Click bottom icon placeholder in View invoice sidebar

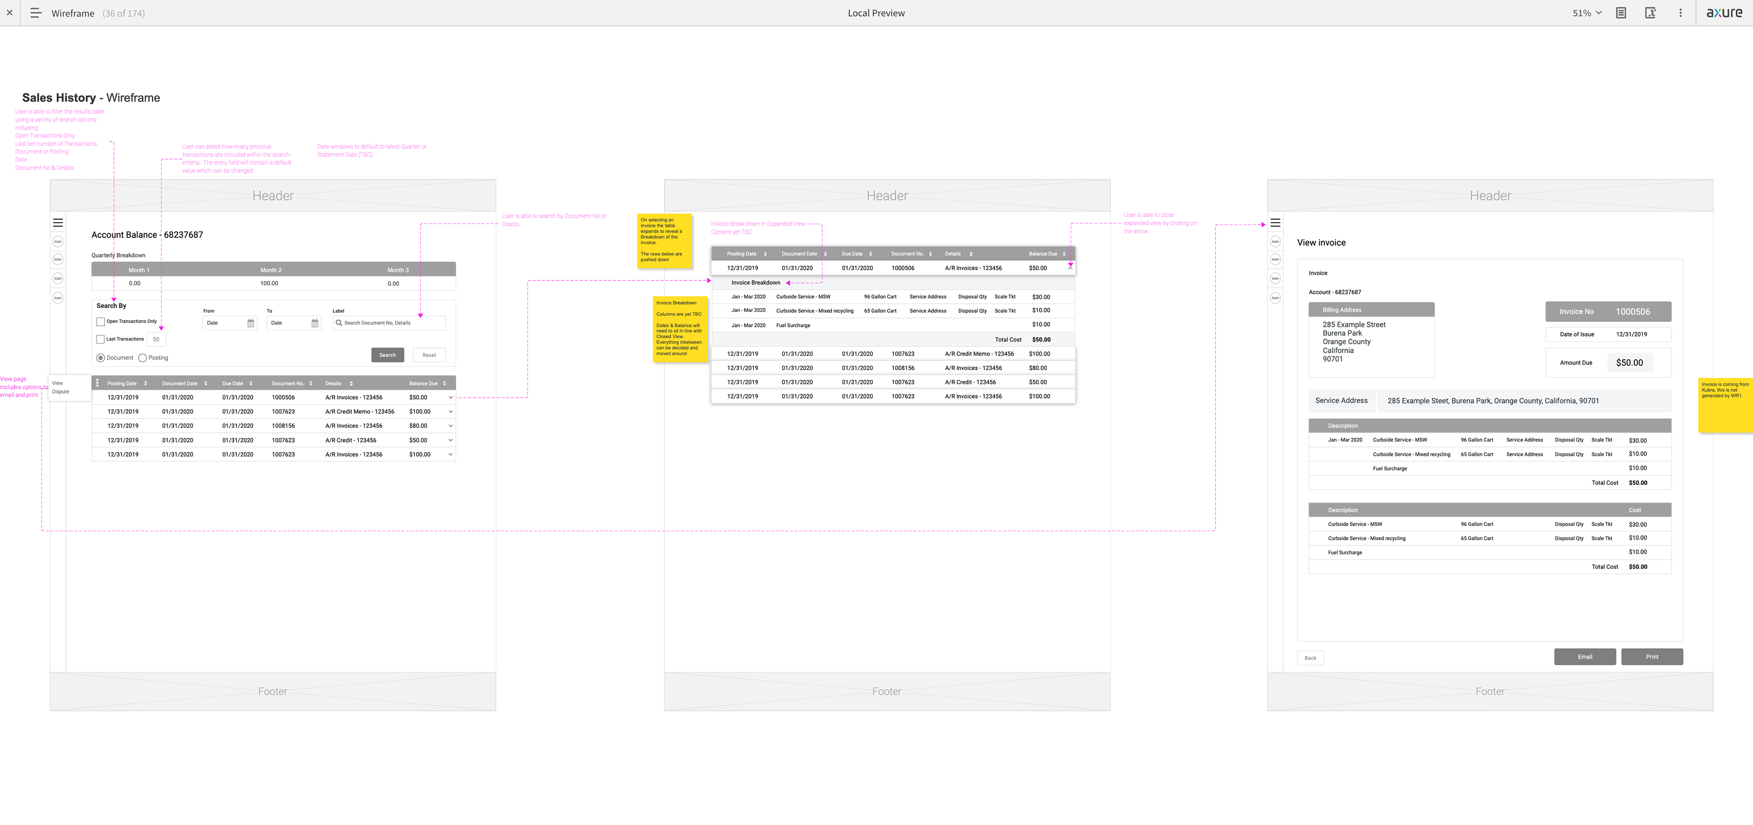tap(1275, 298)
